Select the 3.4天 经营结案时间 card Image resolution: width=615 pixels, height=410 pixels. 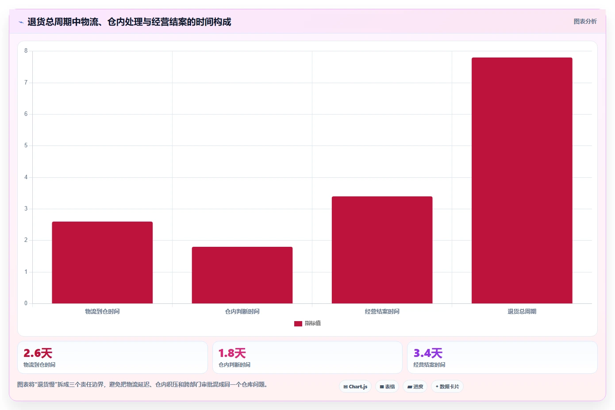pyautogui.click(x=502, y=357)
